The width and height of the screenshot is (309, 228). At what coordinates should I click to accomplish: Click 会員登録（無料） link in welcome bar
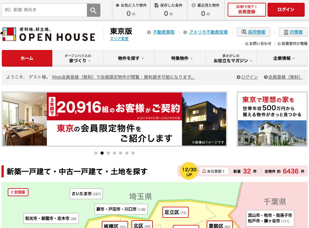tap(285, 77)
